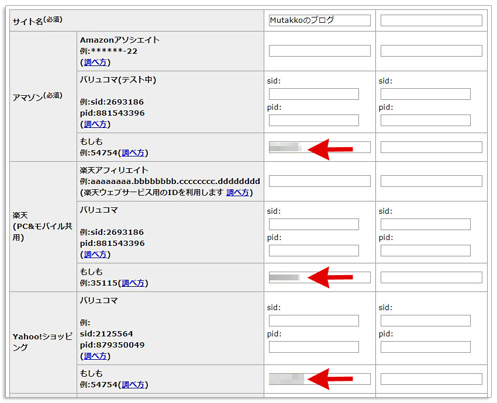Select the pid field in 楽天 バリュコマ row

pyautogui.click(x=314, y=251)
